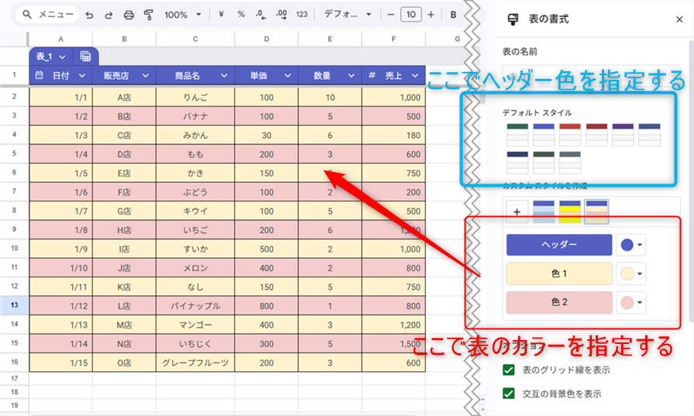694x416 pixels.
Task: Open the 表_1 table name dropdown
Action: (x=51, y=57)
